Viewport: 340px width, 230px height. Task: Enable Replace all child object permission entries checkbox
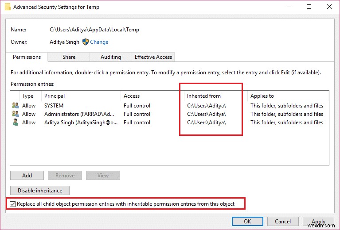point(12,204)
